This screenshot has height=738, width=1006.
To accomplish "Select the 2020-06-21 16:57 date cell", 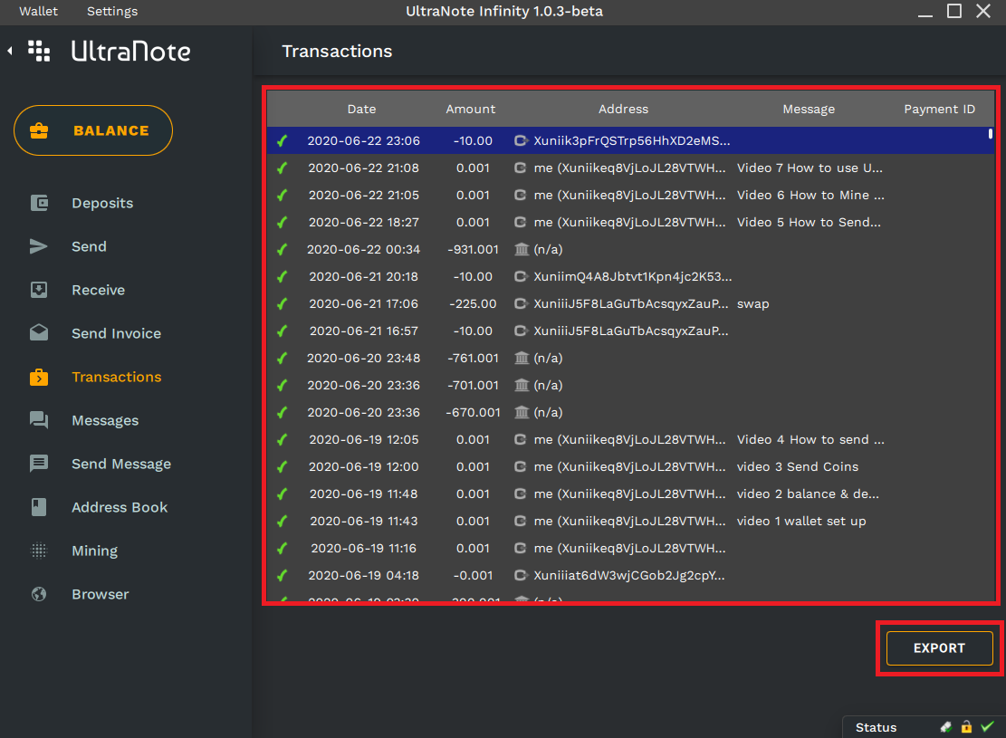I will (x=364, y=331).
